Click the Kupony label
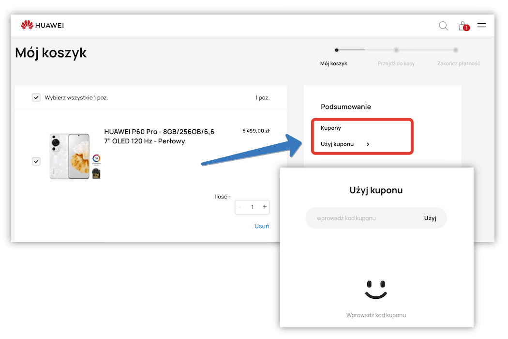The height and width of the screenshot is (339, 508). (331, 128)
